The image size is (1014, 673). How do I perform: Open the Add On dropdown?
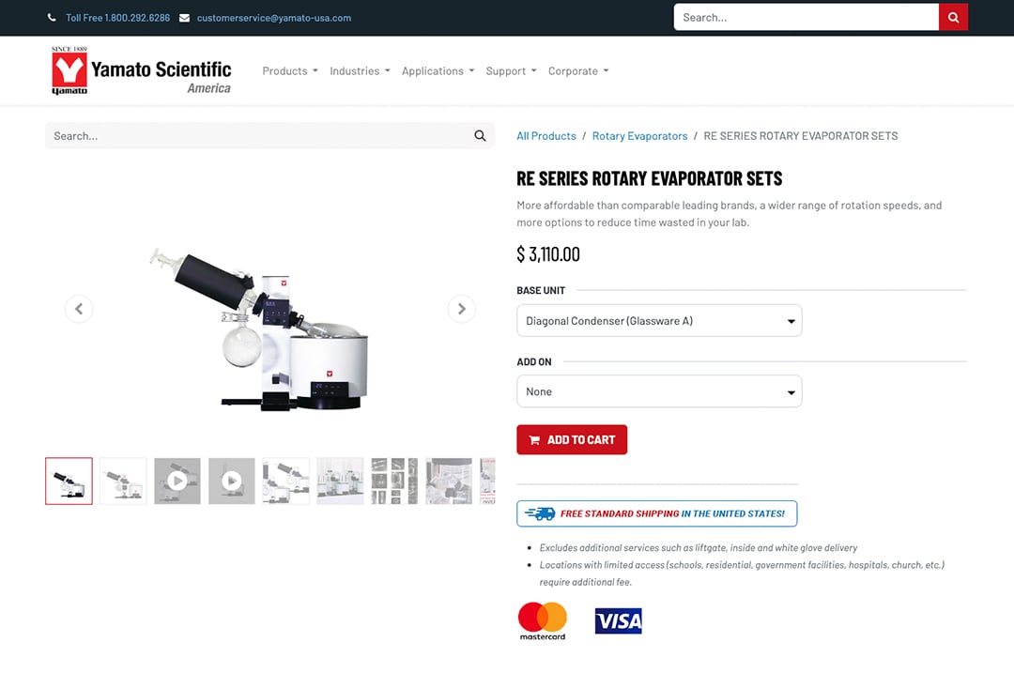click(659, 391)
